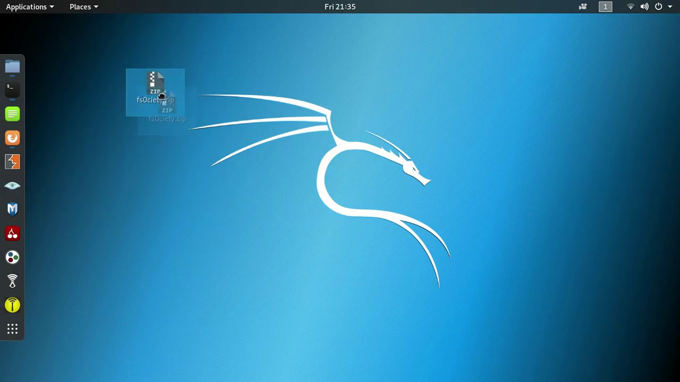680x382 pixels.
Task: Click the power icon in the top bar
Action: tap(658, 7)
